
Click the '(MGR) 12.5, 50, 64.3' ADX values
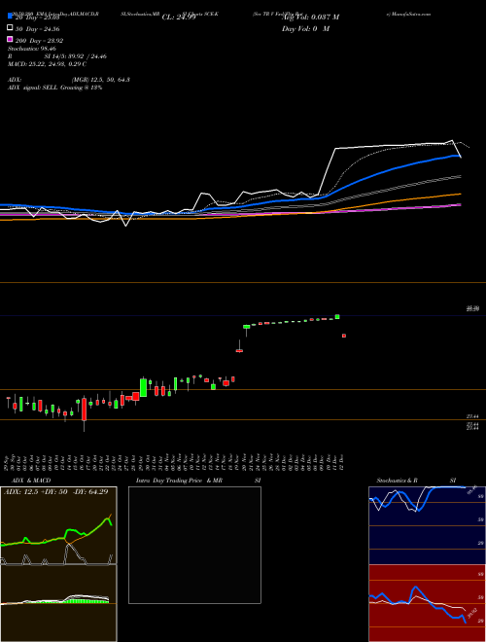(101, 80)
